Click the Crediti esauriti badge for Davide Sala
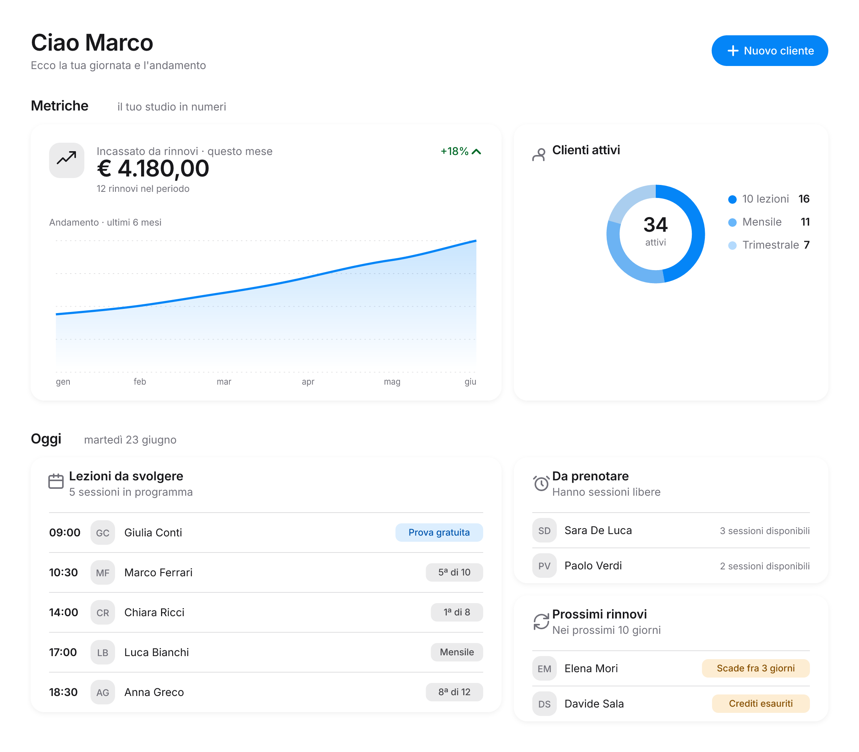Image resolution: width=859 pixels, height=752 pixels. [x=761, y=703]
